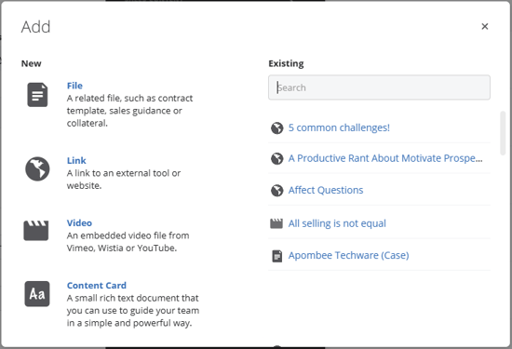Open Apombee Techware (Case) file
This screenshot has width=512, height=349.
[348, 255]
